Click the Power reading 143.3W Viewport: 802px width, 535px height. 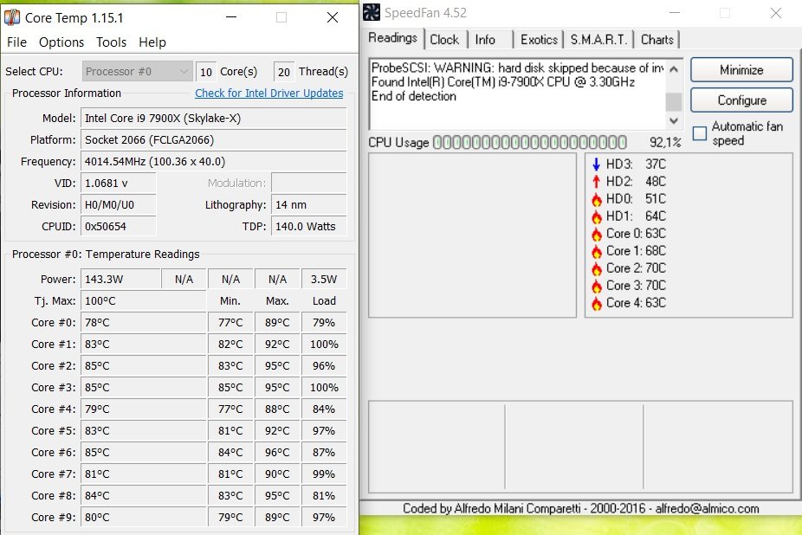[x=120, y=280]
